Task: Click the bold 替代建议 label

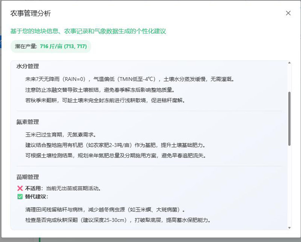Action: point(36,197)
